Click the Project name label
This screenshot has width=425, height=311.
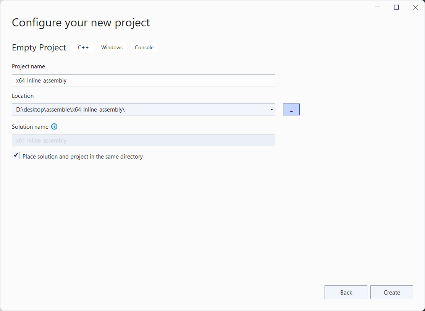[28, 66]
